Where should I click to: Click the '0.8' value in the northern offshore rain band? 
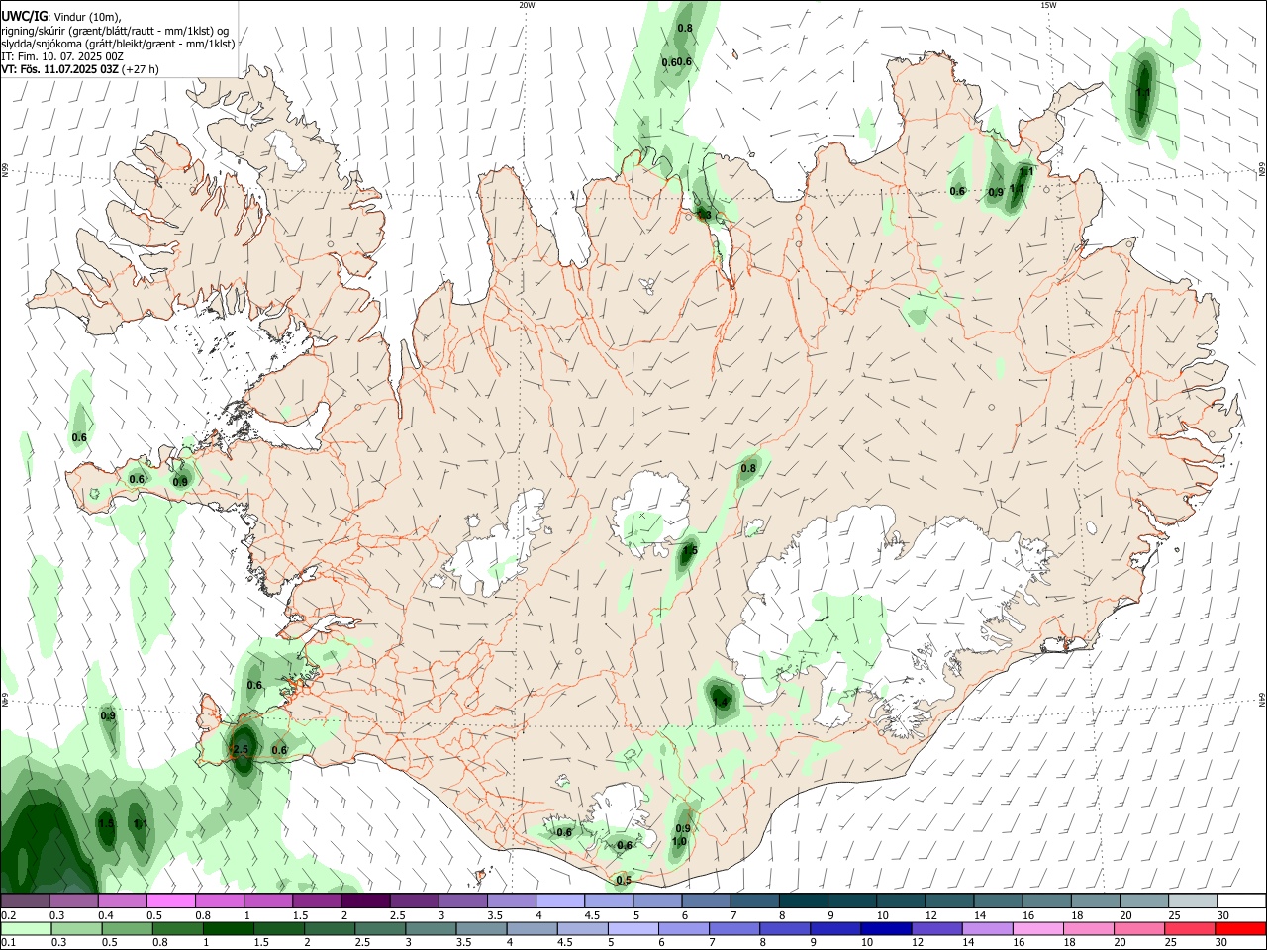point(685,29)
